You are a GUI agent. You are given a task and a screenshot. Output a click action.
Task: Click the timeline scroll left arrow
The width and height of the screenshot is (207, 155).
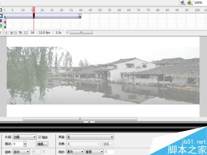tap(67, 33)
